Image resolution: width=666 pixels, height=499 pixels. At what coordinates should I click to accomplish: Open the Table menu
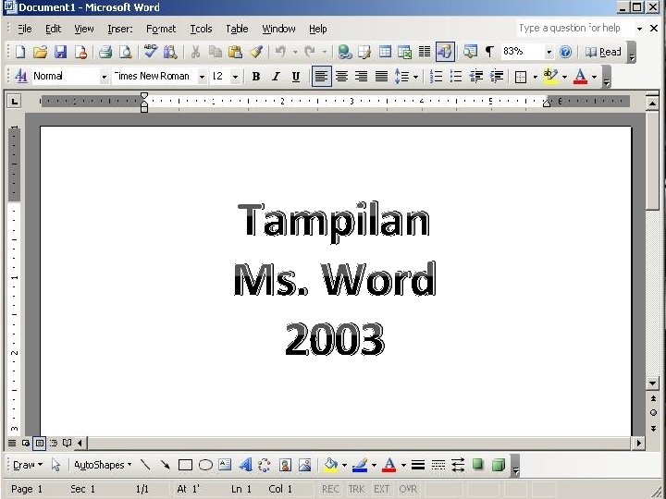pyautogui.click(x=237, y=29)
